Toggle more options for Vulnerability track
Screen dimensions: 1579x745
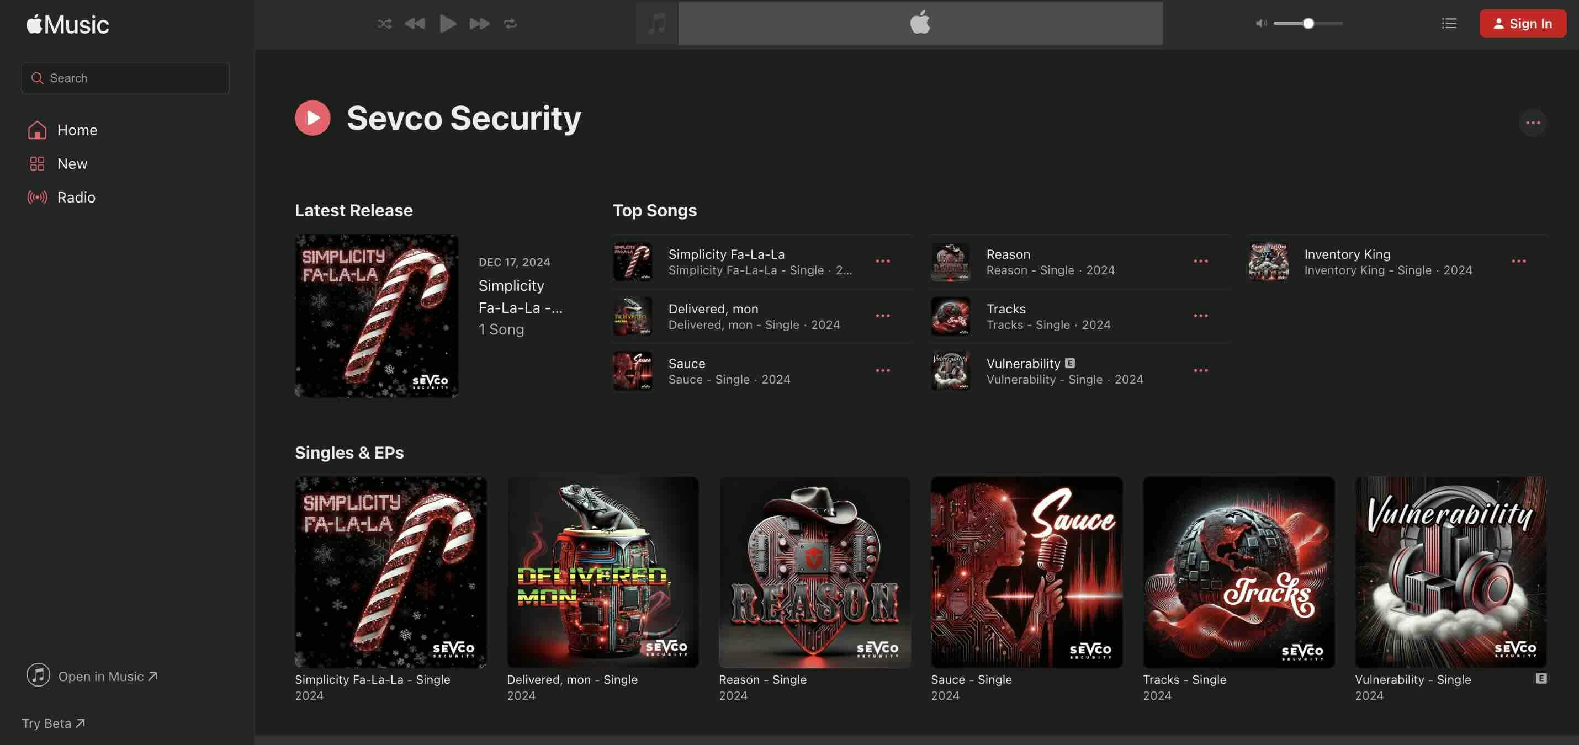tap(1201, 370)
